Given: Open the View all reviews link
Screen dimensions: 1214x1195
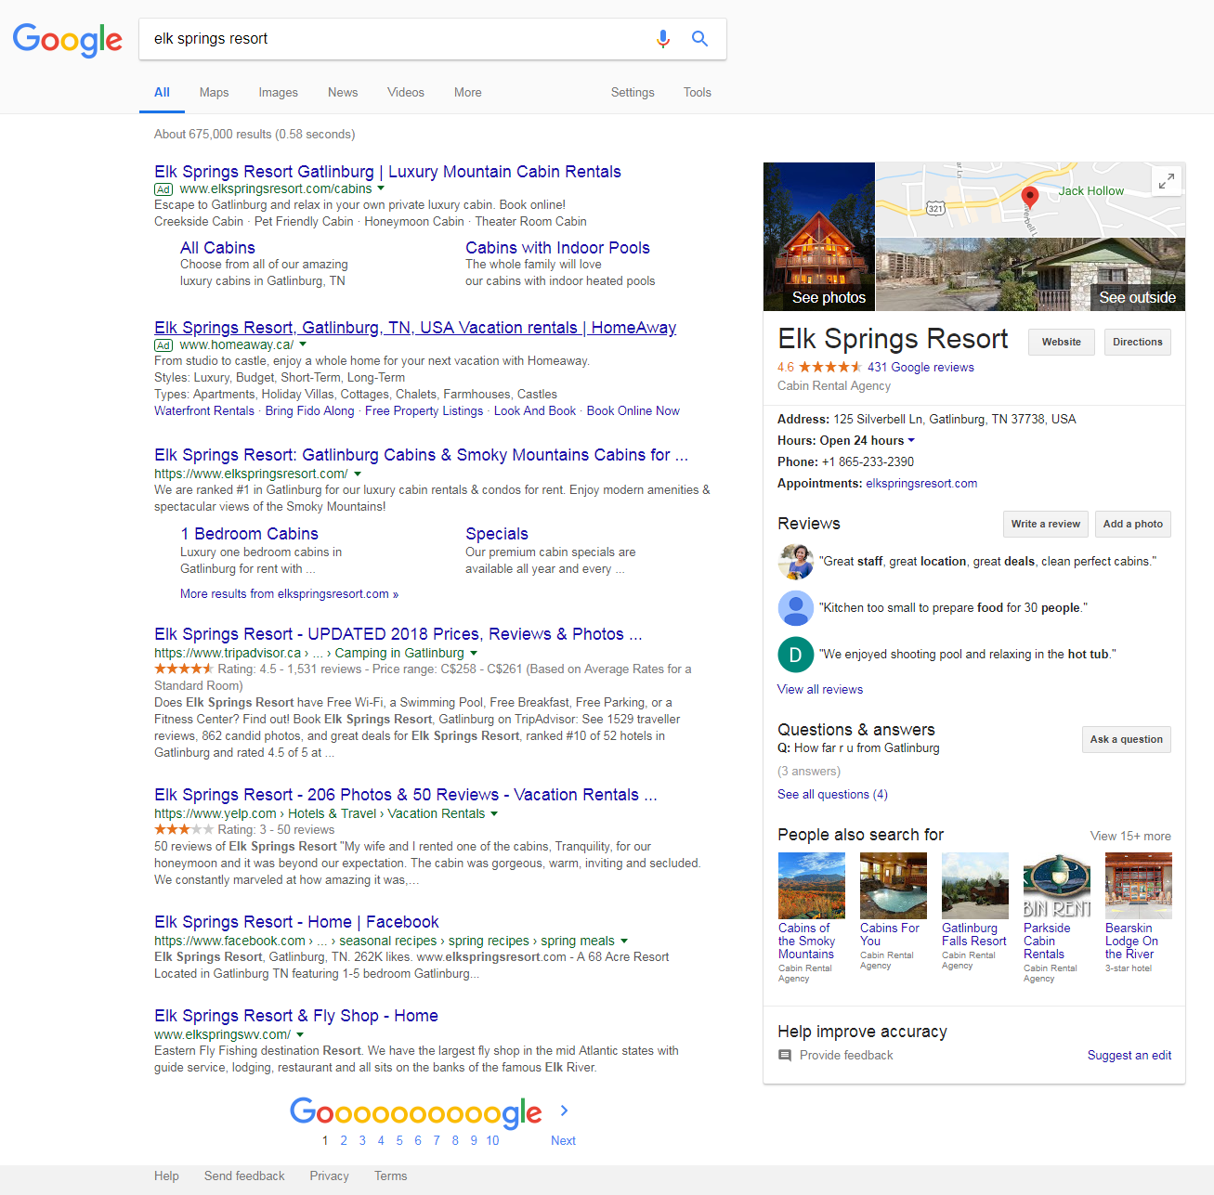Looking at the screenshot, I should click(819, 690).
